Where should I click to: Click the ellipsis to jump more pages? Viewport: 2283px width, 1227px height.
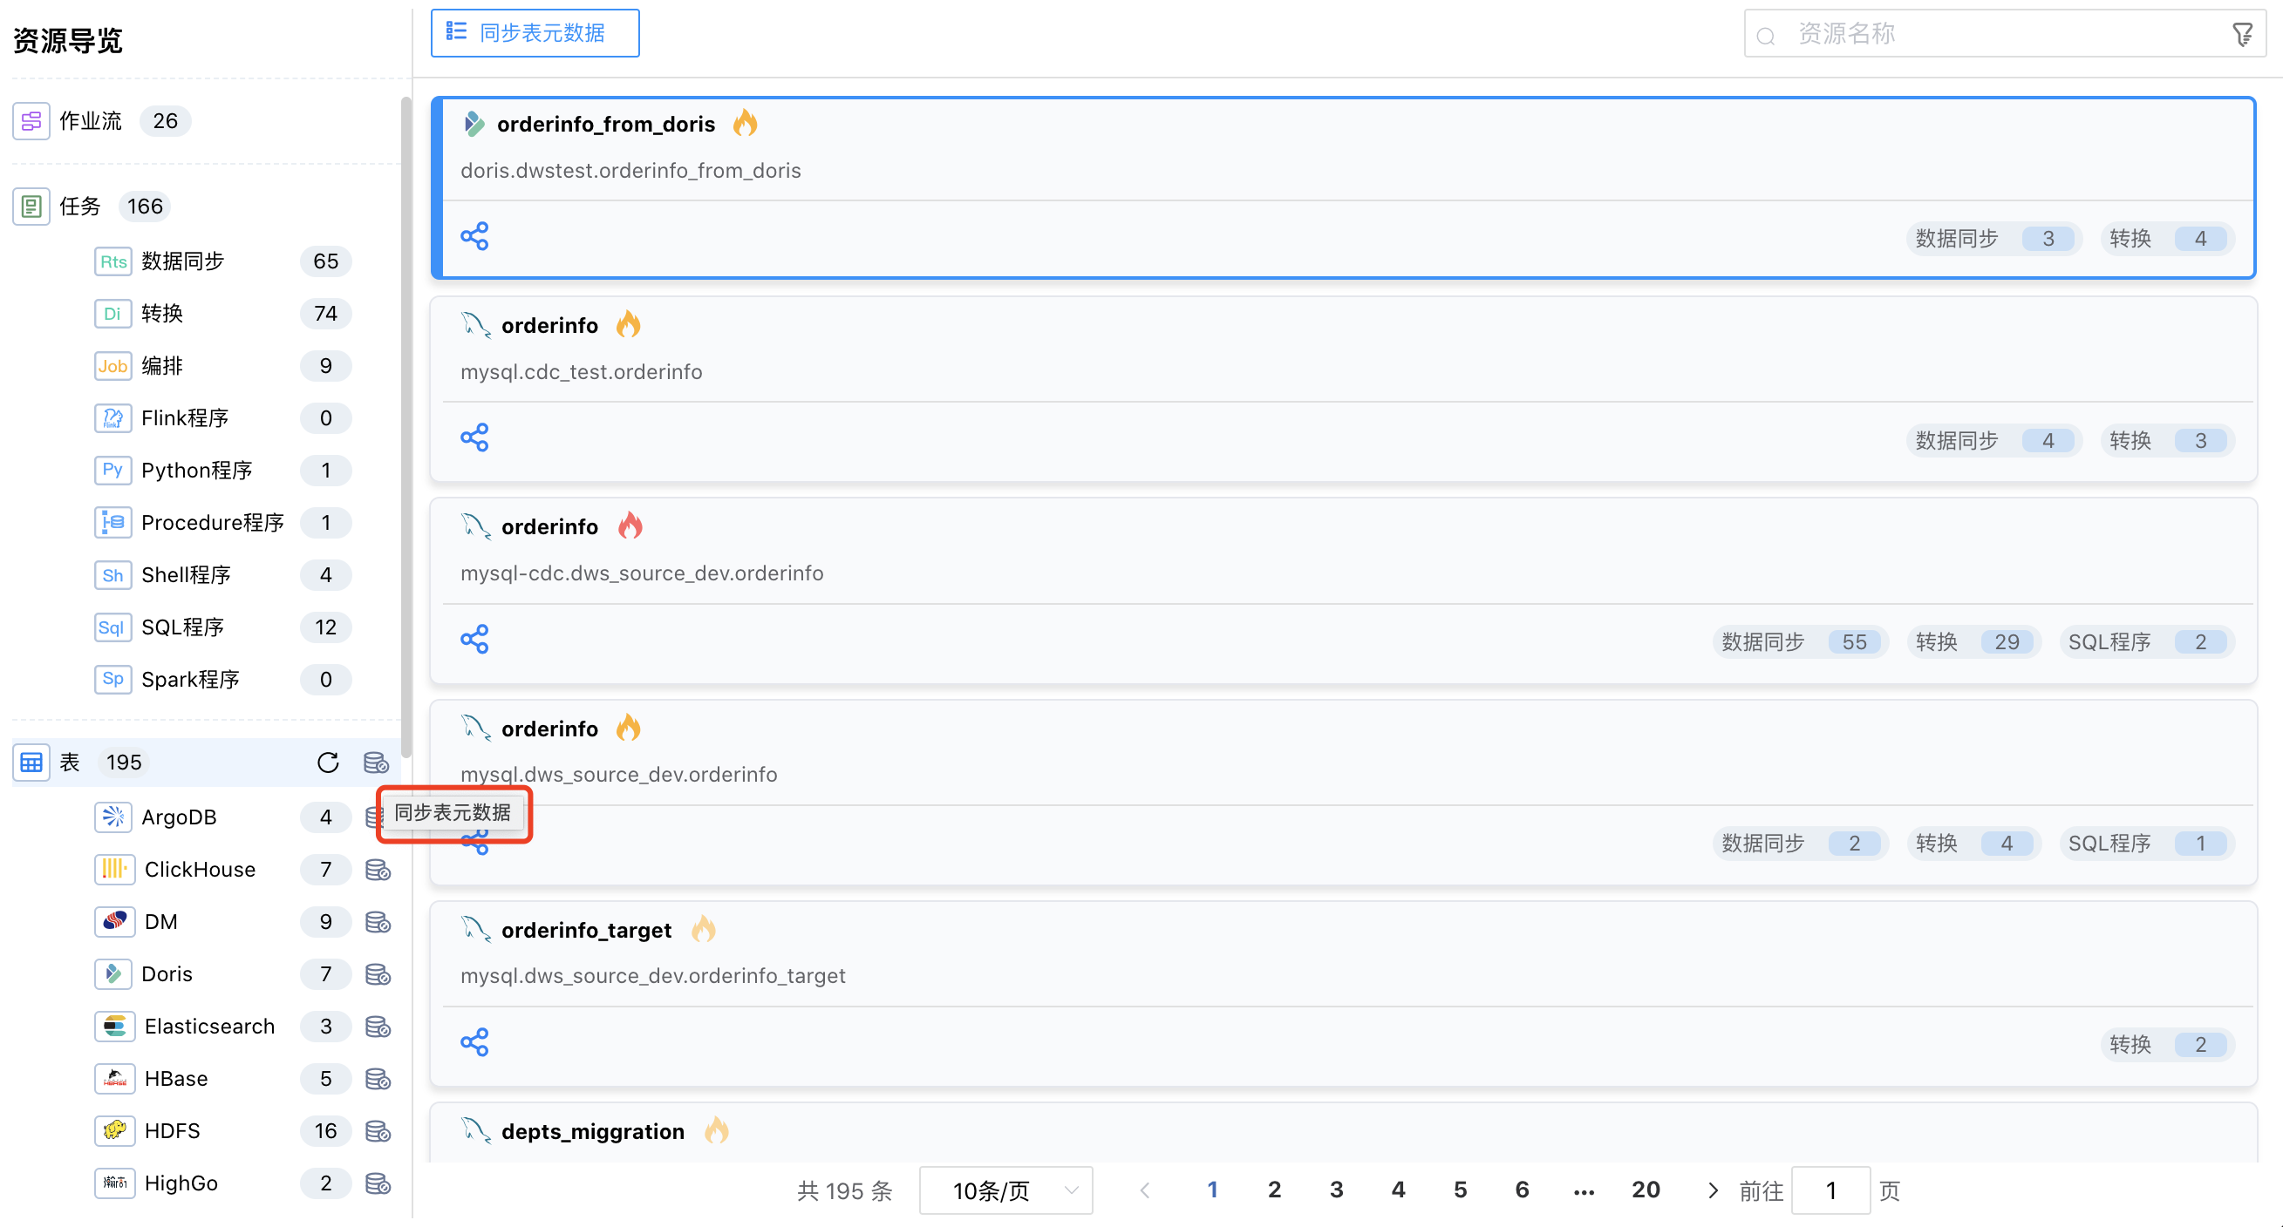(x=1584, y=1190)
